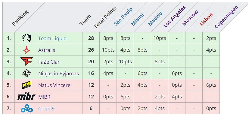Viewport: 249px width, 117px height.
Task: Click the MIBR logo
Action: tap(26, 97)
